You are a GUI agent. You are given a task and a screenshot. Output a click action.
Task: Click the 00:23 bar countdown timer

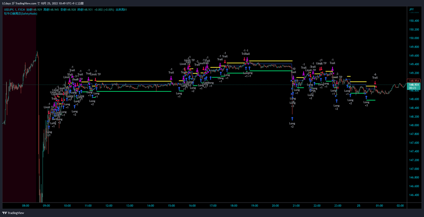pyautogui.click(x=412, y=89)
